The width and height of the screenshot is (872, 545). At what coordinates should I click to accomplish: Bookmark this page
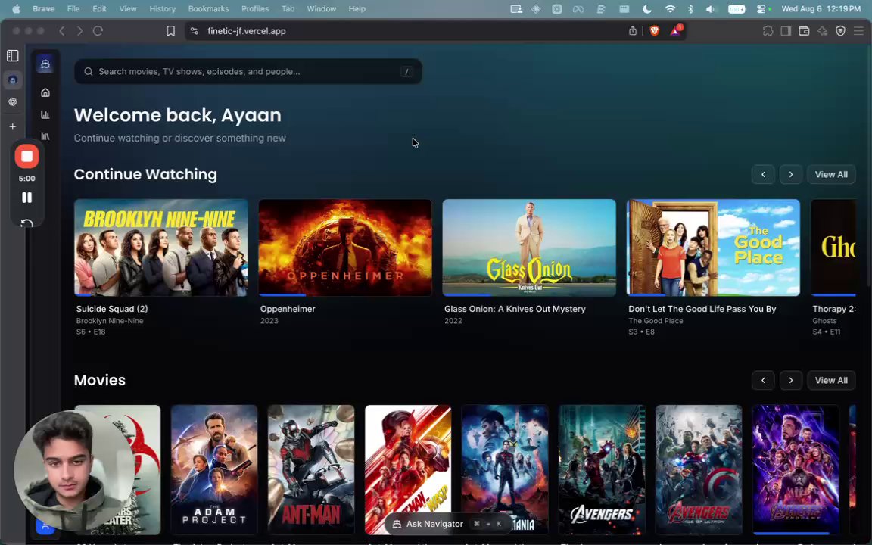[x=171, y=31]
